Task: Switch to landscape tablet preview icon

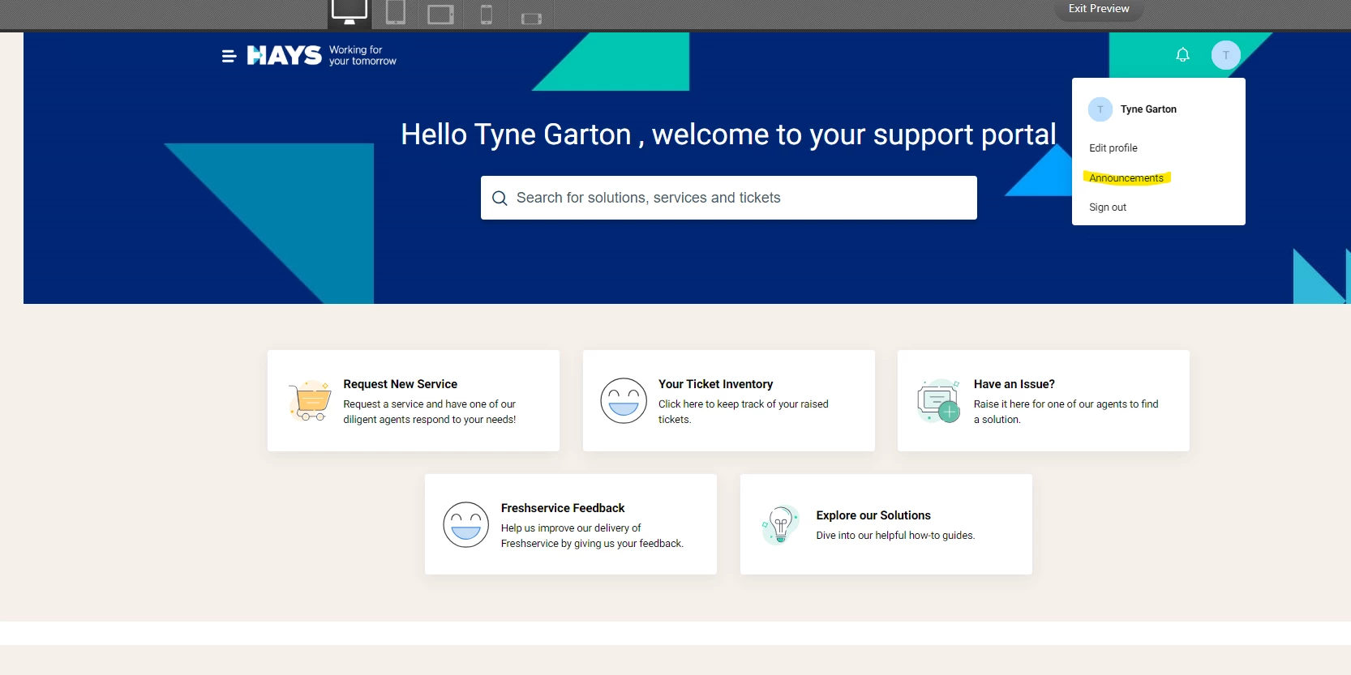Action: tap(441, 15)
